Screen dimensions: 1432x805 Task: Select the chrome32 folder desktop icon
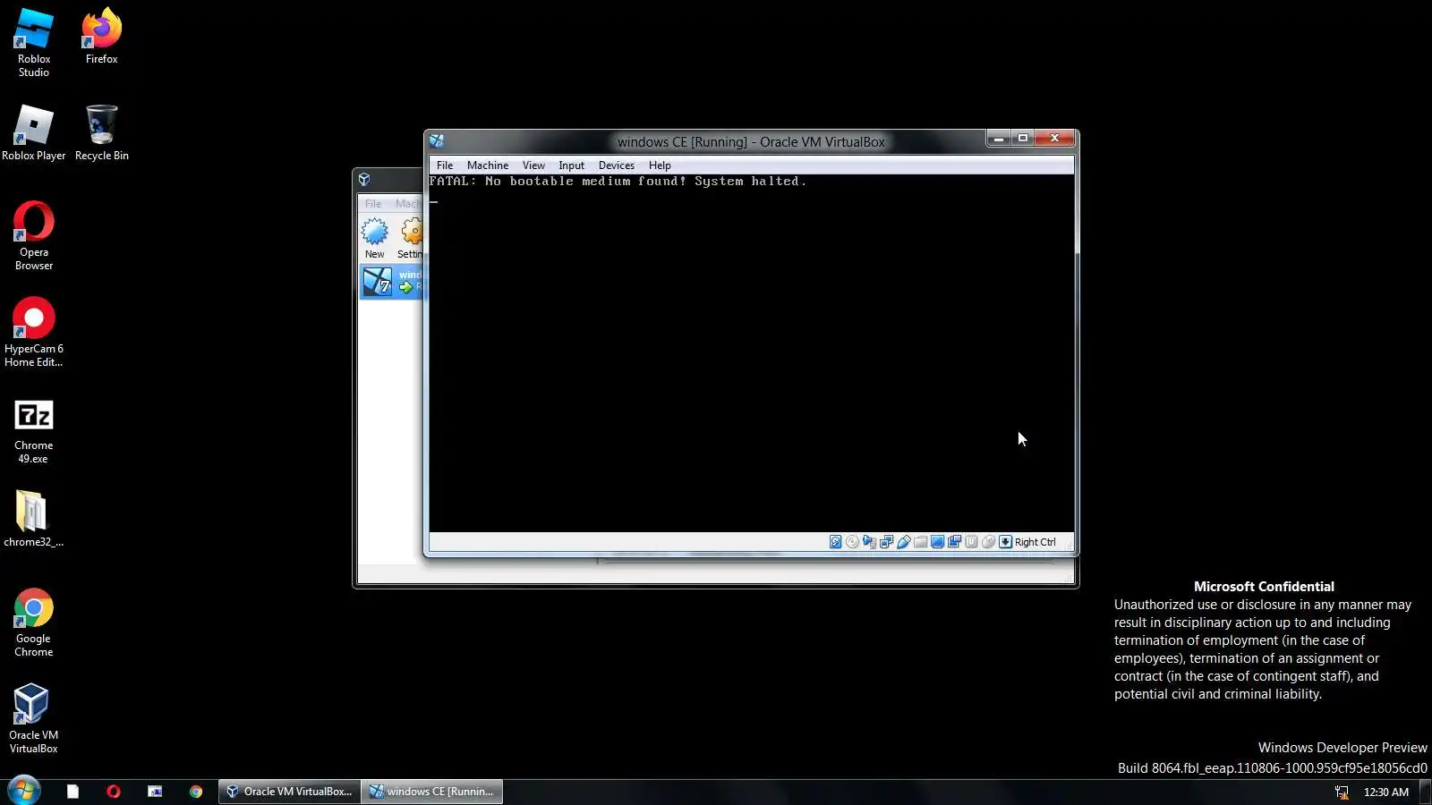[x=34, y=519]
